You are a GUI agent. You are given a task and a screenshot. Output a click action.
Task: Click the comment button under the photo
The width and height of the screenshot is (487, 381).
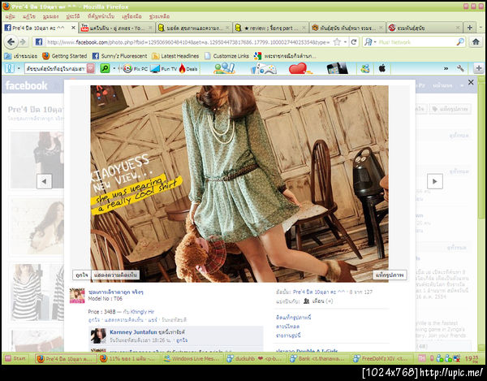[115, 275]
